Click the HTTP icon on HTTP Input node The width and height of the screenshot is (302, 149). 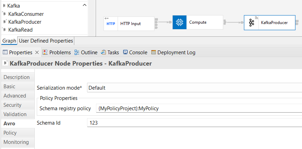point(111,24)
